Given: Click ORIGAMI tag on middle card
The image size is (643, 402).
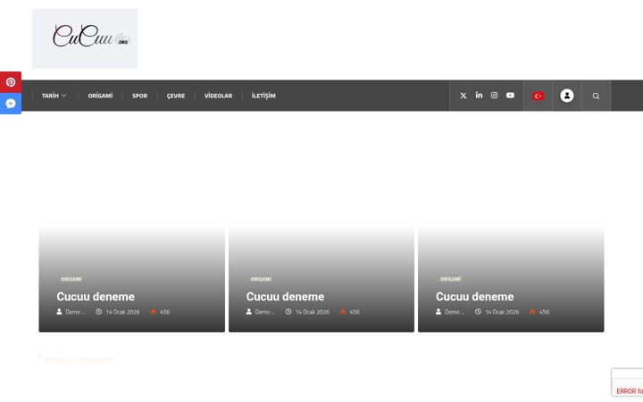Looking at the screenshot, I should tap(261, 279).
